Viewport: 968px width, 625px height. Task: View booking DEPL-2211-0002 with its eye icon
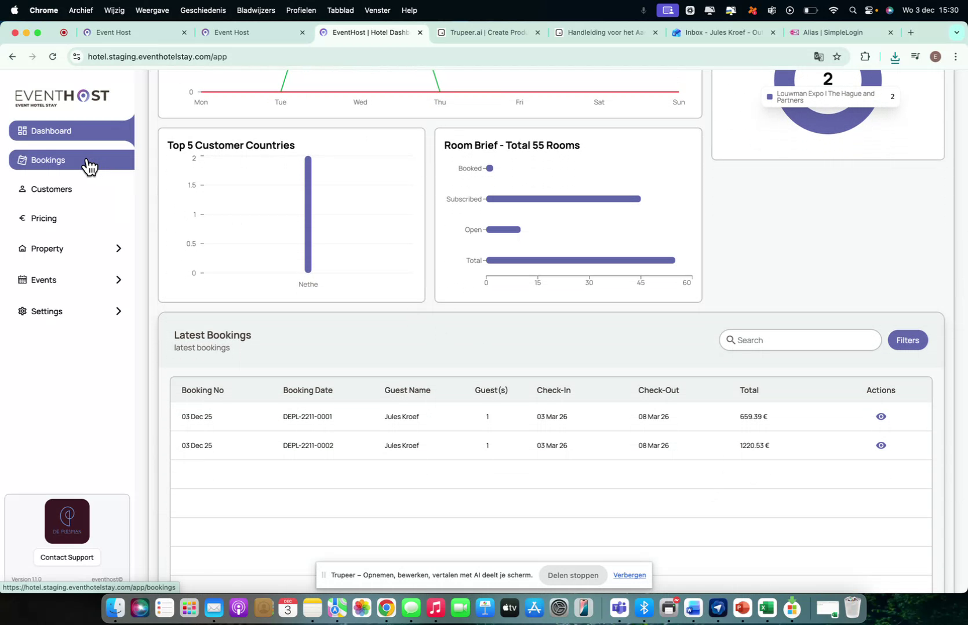(881, 445)
